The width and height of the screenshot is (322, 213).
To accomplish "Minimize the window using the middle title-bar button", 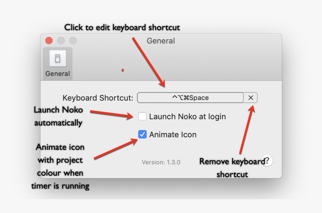I will (61, 40).
